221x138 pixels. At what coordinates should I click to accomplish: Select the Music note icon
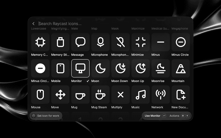coord(141,95)
